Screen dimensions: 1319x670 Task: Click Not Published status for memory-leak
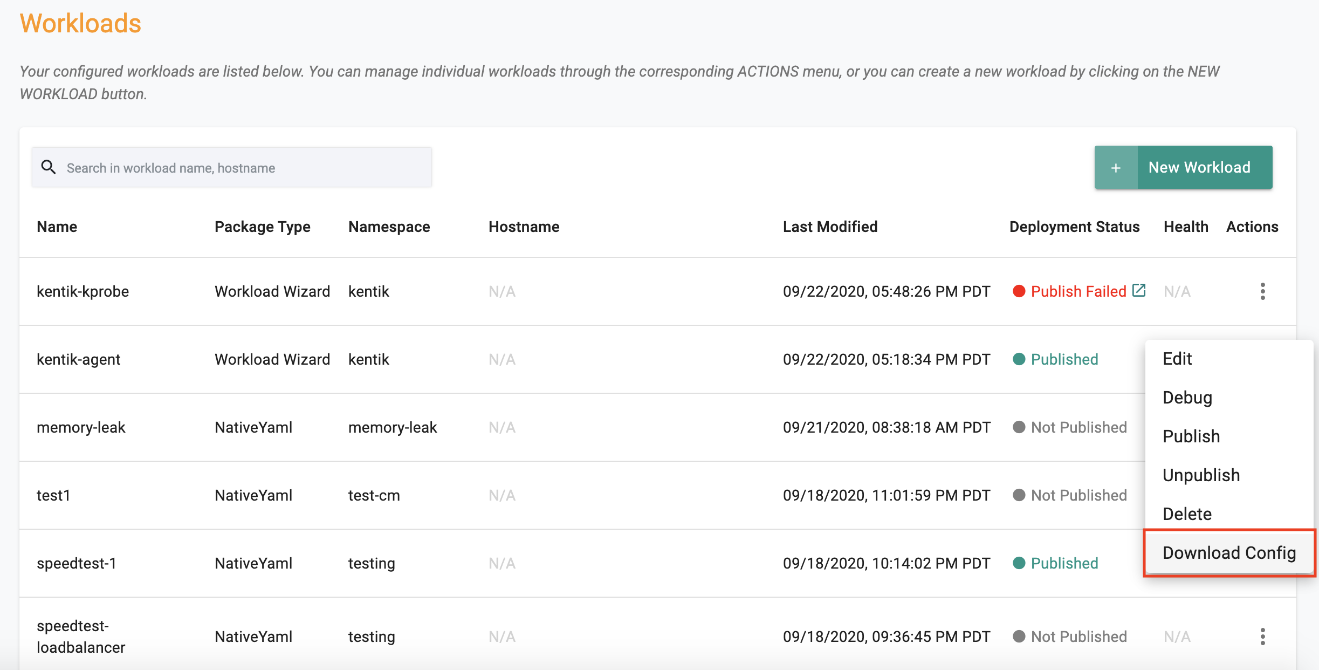pyautogui.click(x=1079, y=427)
